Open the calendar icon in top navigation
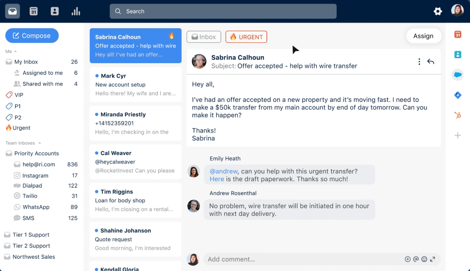The width and height of the screenshot is (470, 271). [x=33, y=11]
